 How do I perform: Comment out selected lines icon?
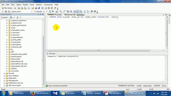point(85,11)
